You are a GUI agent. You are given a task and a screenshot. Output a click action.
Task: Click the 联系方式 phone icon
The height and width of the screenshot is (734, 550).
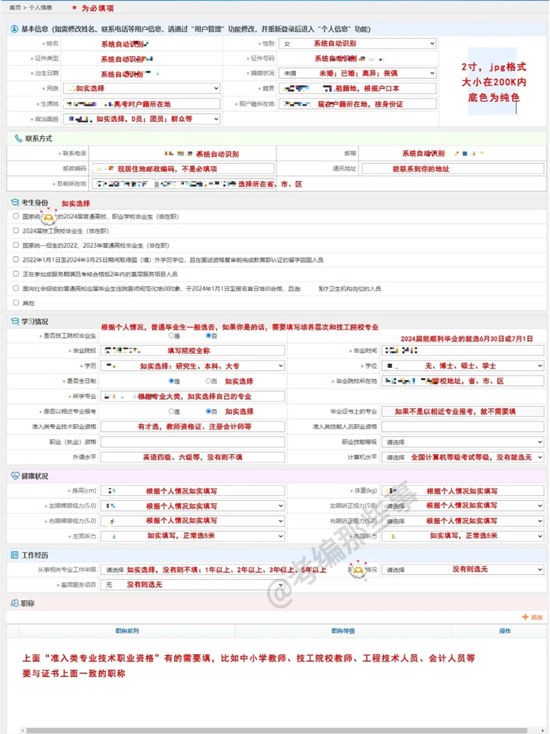tap(19, 139)
